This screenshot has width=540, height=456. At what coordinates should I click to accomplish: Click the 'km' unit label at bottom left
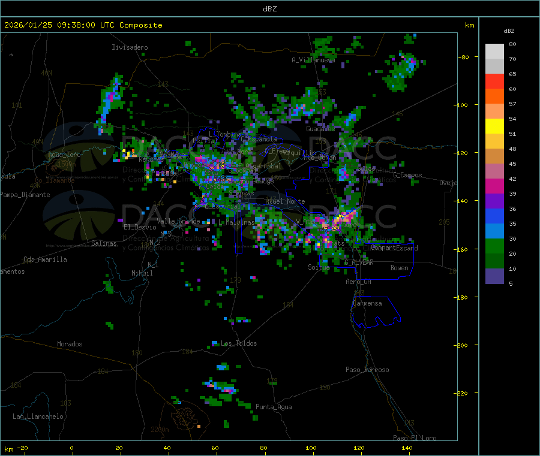[x=8, y=449]
